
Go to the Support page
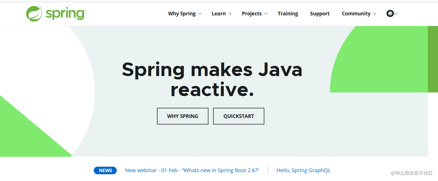(320, 14)
